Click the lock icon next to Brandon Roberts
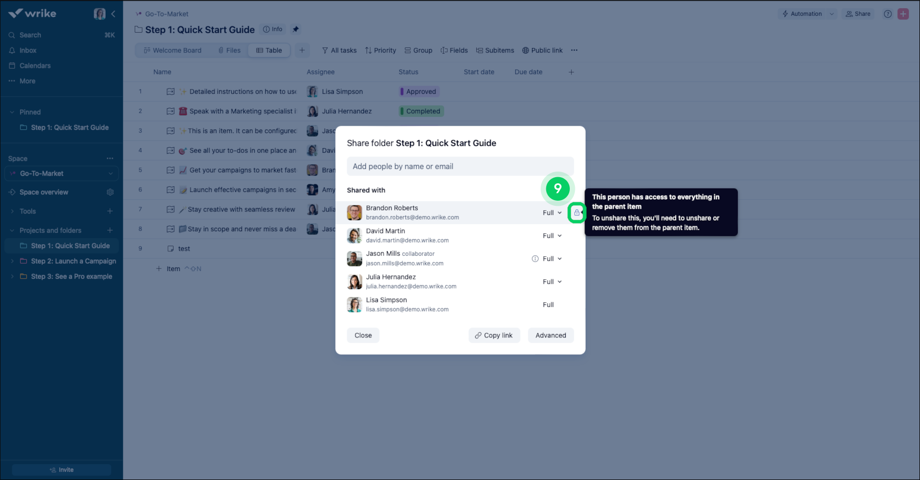Viewport: 920px width, 480px height. point(576,212)
